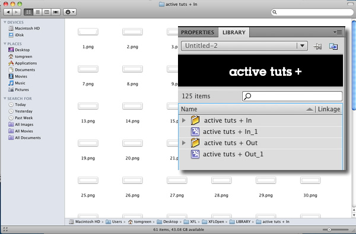The width and height of the screenshot is (356, 234).
Task: Click the New Library Panel icon
Action: pos(333,46)
